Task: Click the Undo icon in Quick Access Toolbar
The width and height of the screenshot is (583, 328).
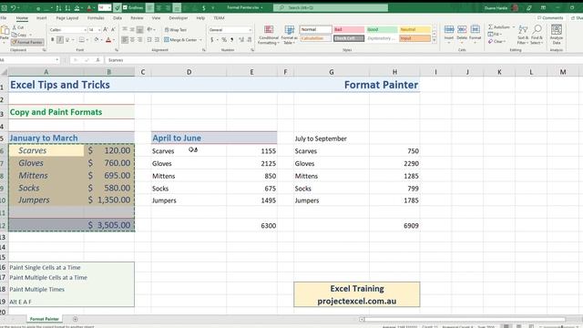Action: [x=14, y=7]
